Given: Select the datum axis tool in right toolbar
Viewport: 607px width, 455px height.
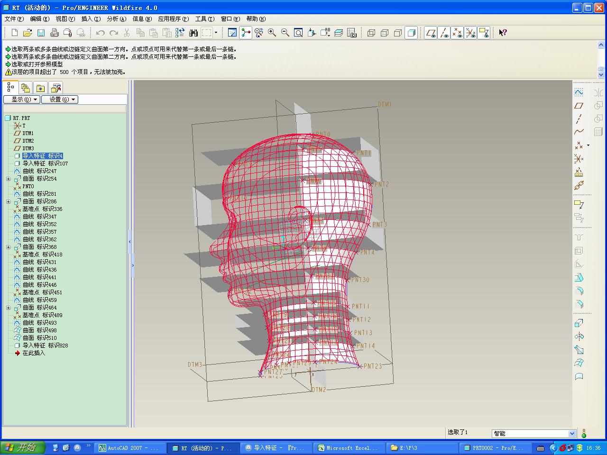Looking at the screenshot, I should tap(579, 119).
